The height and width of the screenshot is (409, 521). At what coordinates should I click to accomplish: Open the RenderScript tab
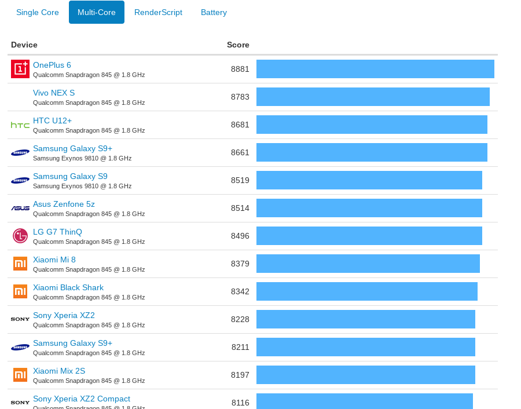click(x=158, y=12)
